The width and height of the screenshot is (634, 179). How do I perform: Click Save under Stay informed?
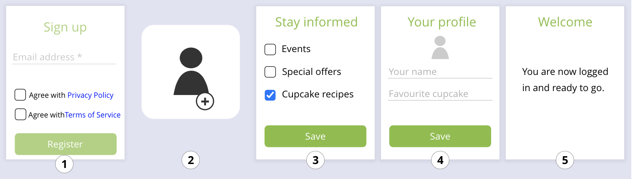click(315, 136)
